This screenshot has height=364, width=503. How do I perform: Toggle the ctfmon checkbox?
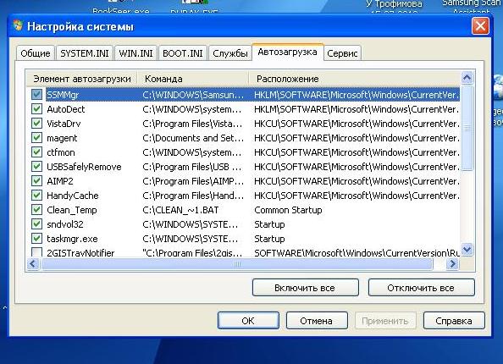tap(36, 152)
